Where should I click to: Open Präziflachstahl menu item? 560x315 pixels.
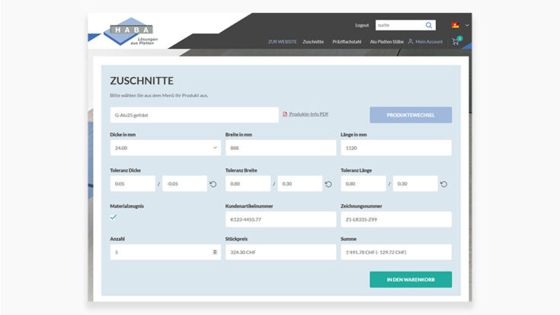coord(347,42)
